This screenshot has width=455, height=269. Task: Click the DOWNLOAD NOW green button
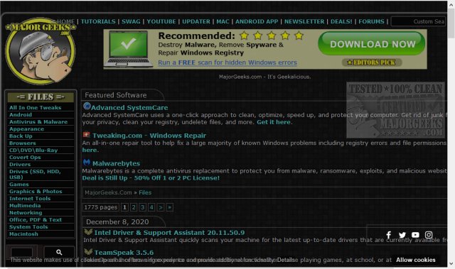pos(372,44)
